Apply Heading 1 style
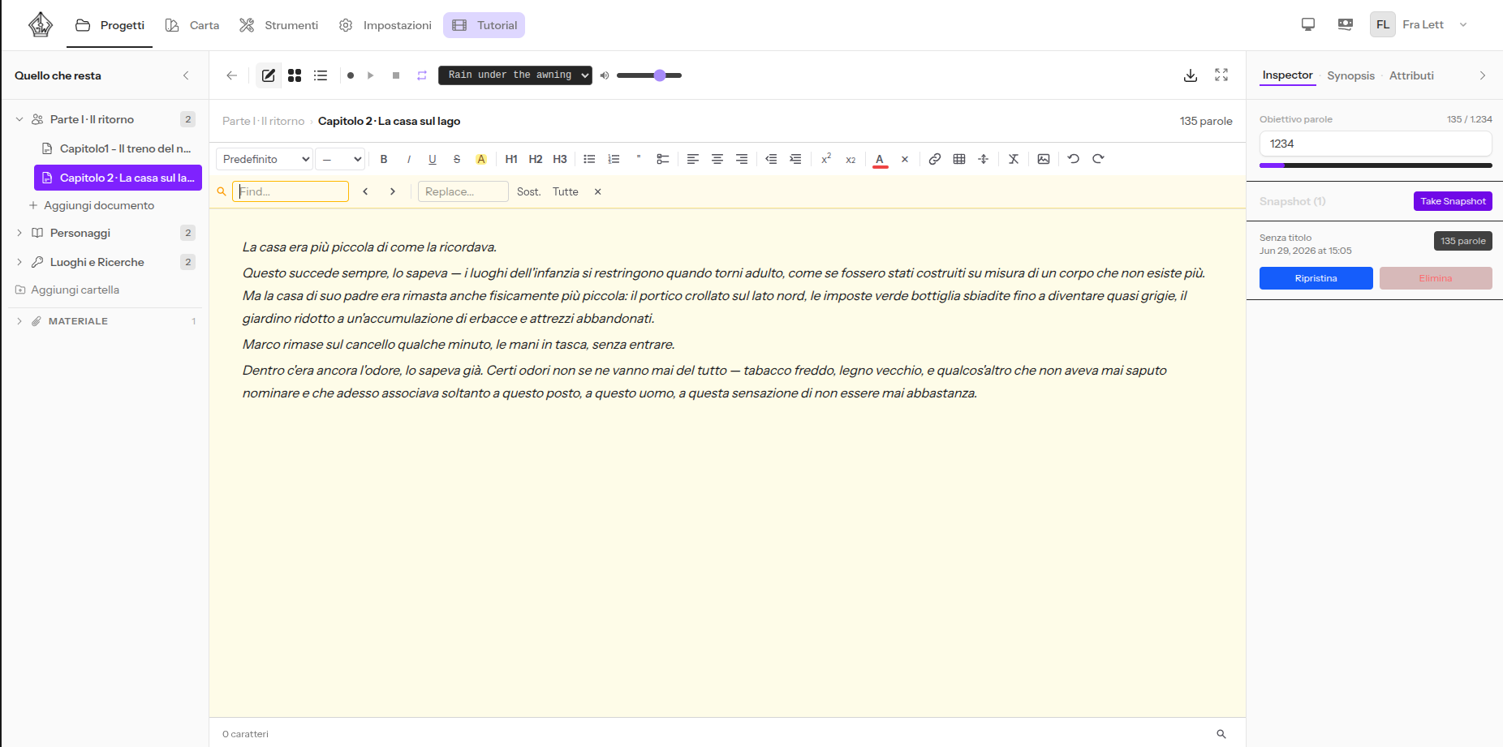Screen dimensions: 1503x747 point(511,159)
